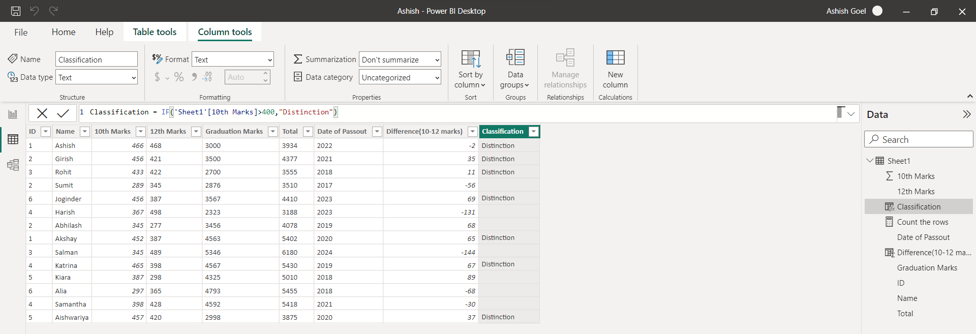This screenshot has height=334, width=976.
Task: Open the File menu
Action: (21, 32)
